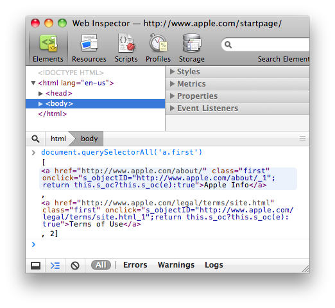Expand the head node in DOM tree
This screenshot has height=308, width=335.
pyautogui.click(x=40, y=94)
